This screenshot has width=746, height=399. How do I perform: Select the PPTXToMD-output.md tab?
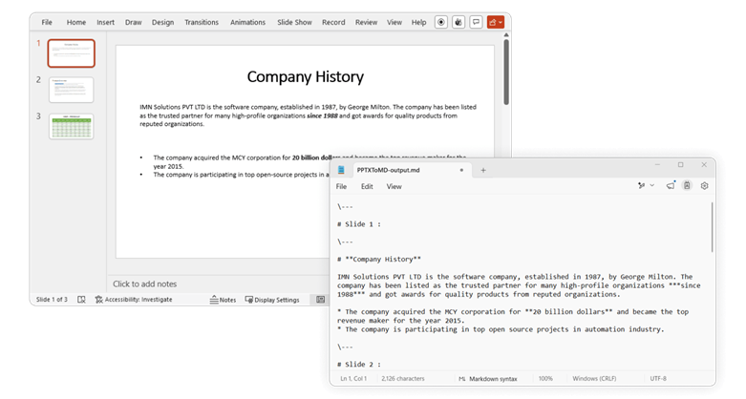[412, 170]
